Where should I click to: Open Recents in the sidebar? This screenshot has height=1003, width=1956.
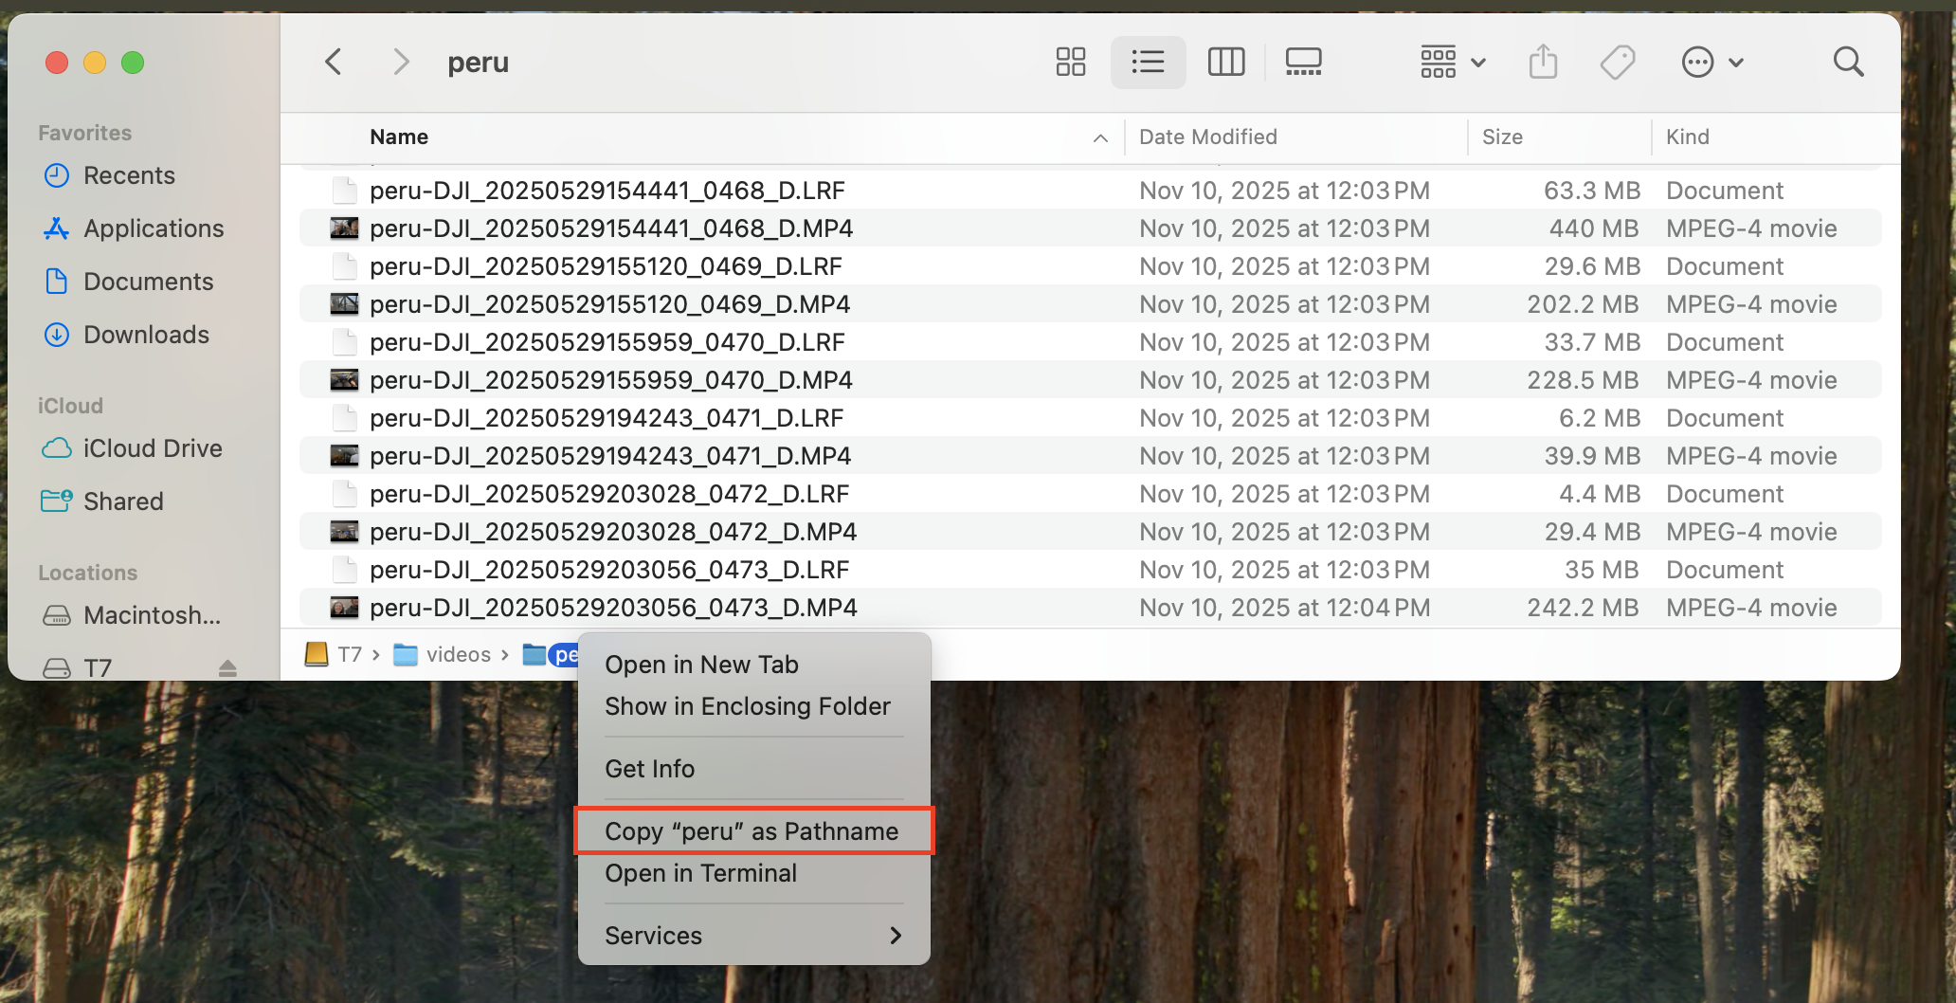coord(129,175)
